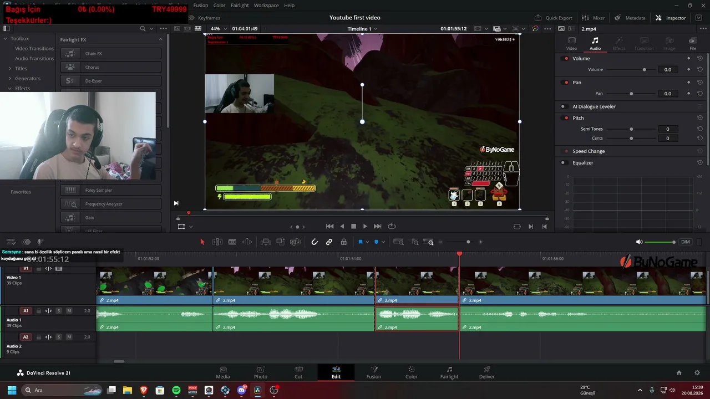Choose the Blade Edit mode tool
Viewport: 710px width, 399px height.
(x=232, y=242)
